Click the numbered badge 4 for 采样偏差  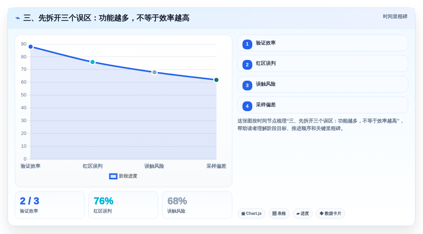tap(247, 106)
